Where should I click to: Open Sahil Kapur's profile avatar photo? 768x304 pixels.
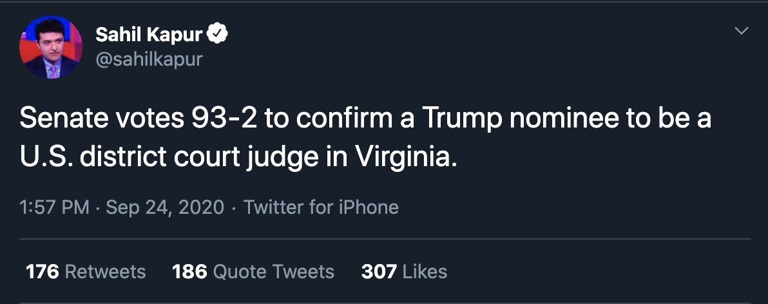pos(51,48)
